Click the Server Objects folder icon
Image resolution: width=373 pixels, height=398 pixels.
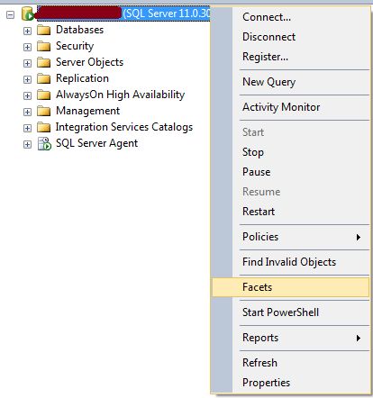[44, 62]
